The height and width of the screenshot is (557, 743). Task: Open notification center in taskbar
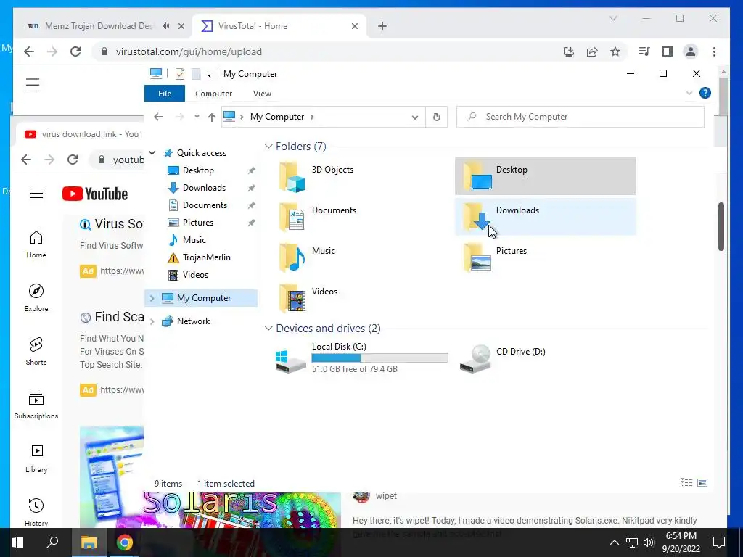pyautogui.click(x=719, y=542)
